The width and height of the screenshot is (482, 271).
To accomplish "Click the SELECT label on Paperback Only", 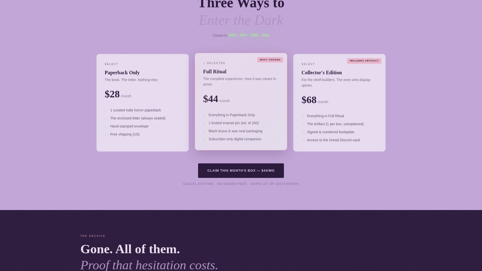I will click(x=111, y=64).
